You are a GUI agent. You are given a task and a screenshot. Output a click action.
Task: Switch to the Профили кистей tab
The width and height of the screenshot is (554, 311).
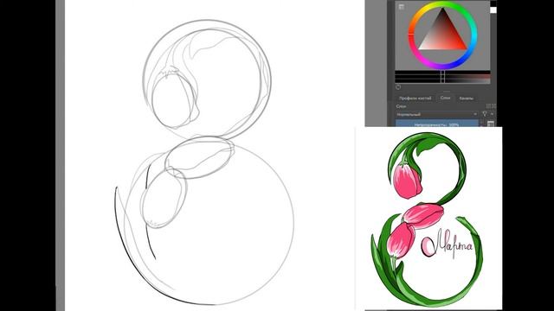415,98
